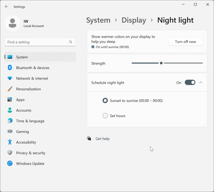Open Bluetooth & devices settings

coord(33,68)
